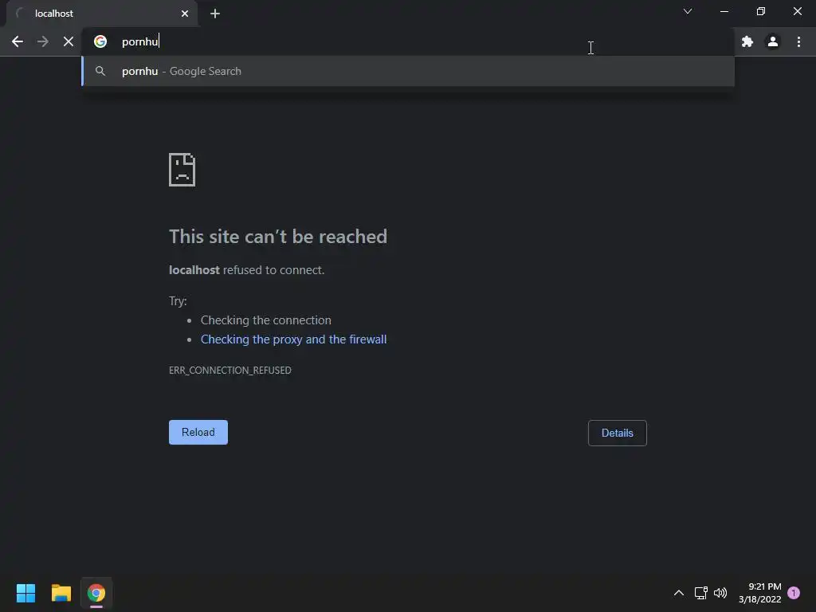The image size is (816, 612).
Task: Select the 'pornhu - Google Search' suggestion
Action: tap(409, 71)
